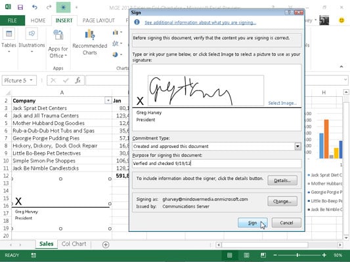
Task: Switch to Page Layout view in status bar
Action: [246, 255]
